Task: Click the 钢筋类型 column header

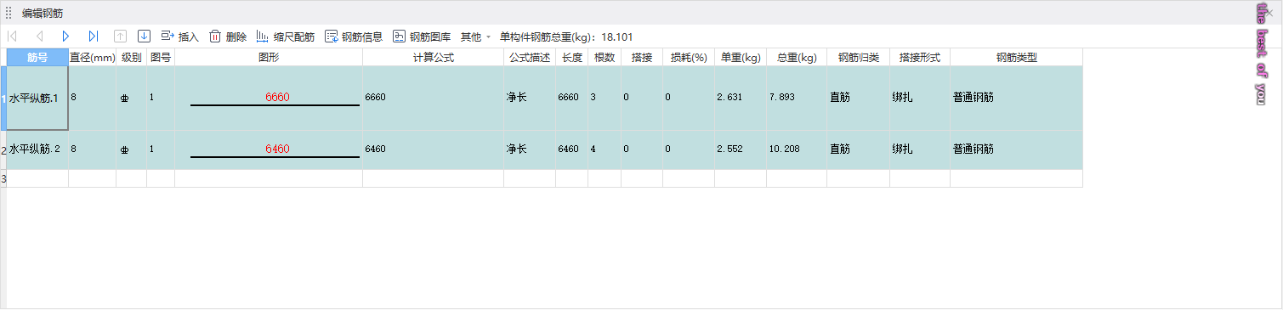Action: 1017,57
